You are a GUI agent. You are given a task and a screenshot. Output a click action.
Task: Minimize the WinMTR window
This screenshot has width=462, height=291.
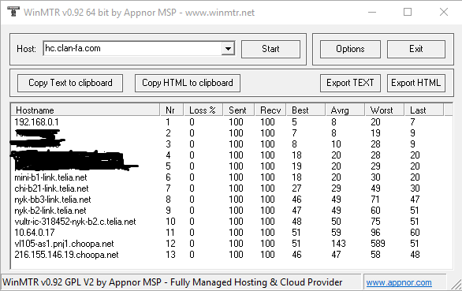click(x=372, y=12)
